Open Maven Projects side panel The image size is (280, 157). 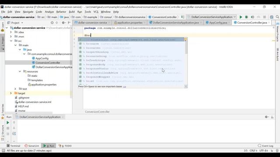277,32
